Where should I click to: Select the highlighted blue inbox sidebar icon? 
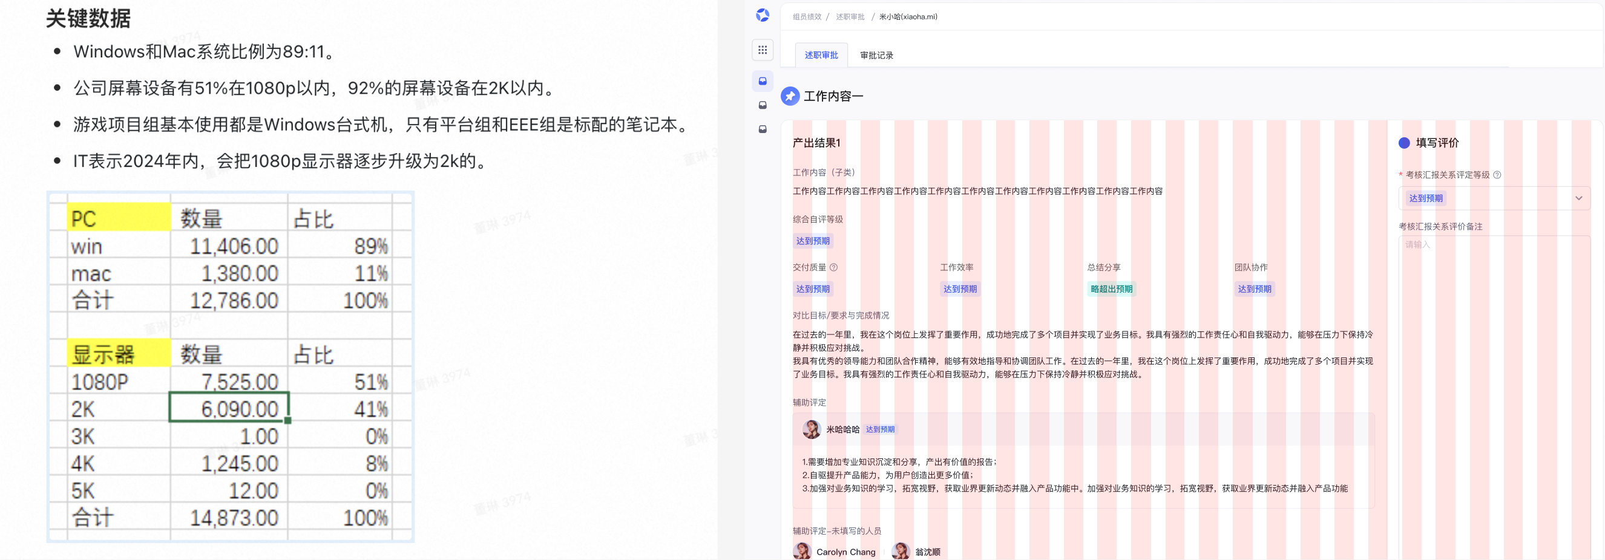tap(762, 81)
